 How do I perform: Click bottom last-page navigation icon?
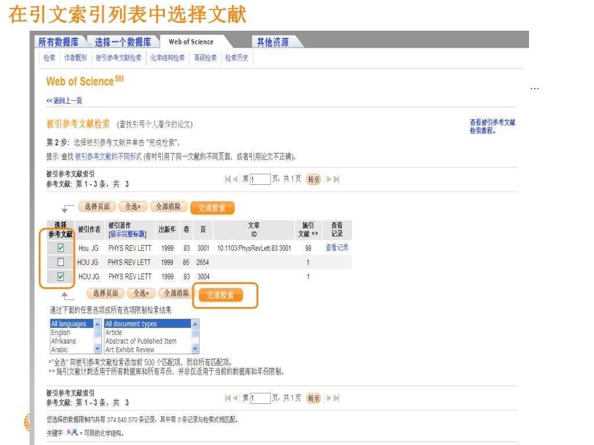(336, 397)
